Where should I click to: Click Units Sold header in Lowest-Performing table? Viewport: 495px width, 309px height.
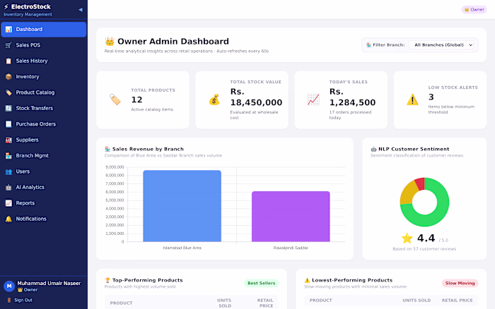[417, 300]
